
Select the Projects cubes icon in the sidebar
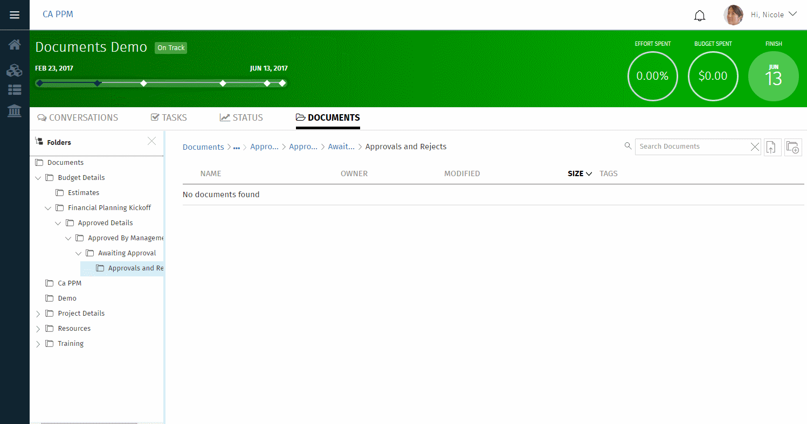(14, 70)
